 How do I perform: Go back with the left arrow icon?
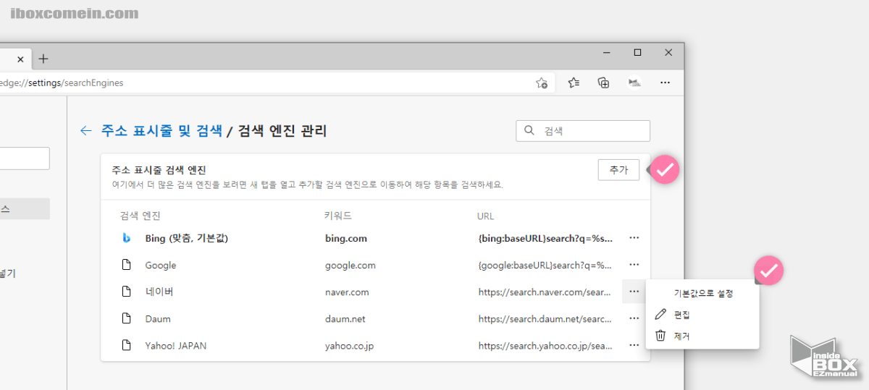point(85,131)
